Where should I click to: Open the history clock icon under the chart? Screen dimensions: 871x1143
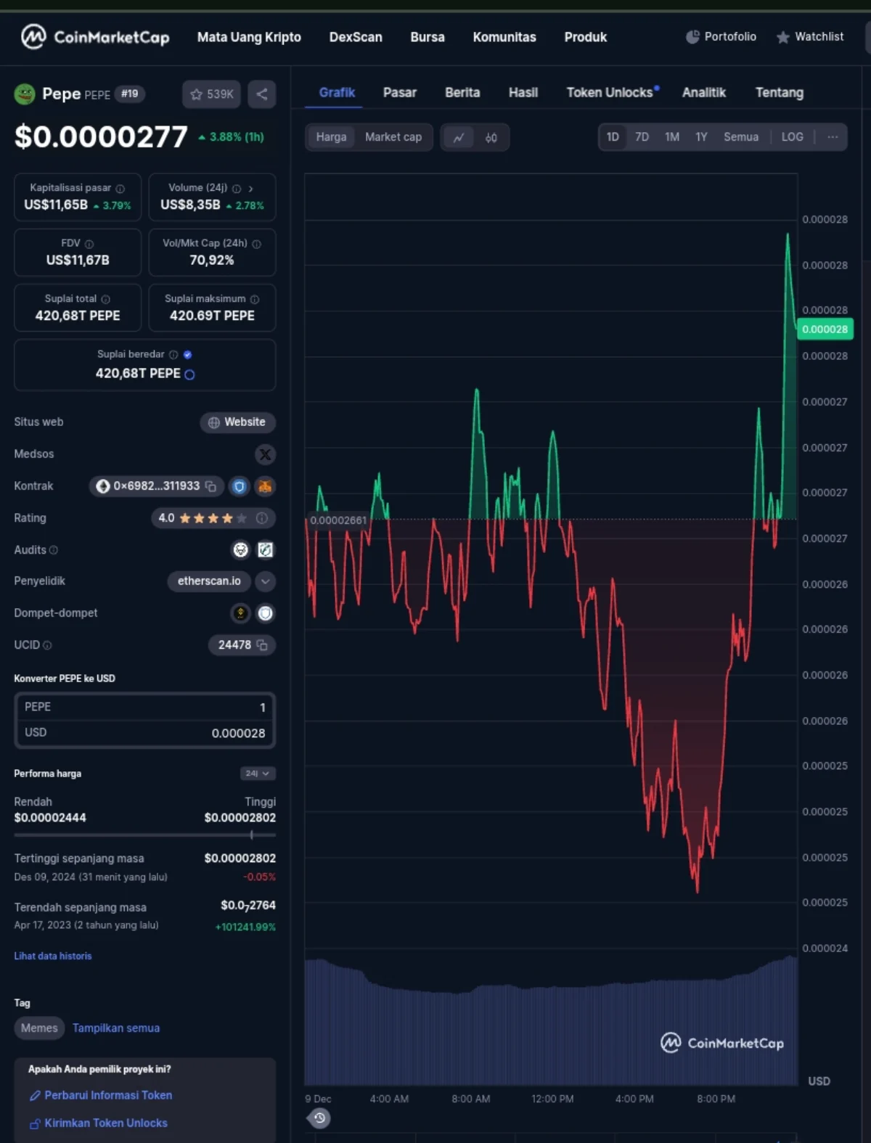pyautogui.click(x=319, y=1118)
